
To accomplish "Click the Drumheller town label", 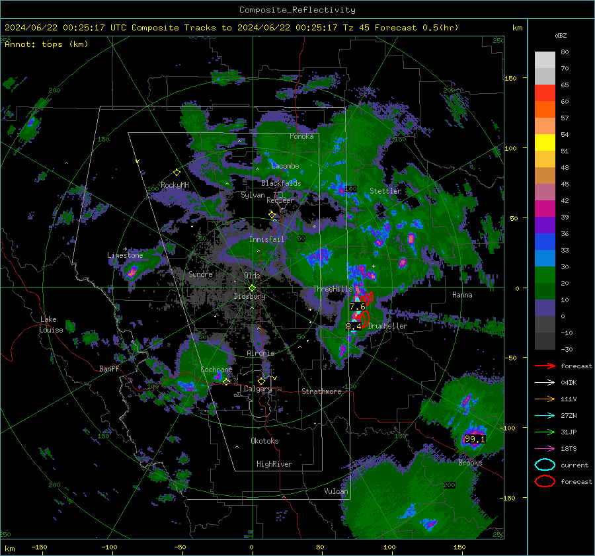I will [x=387, y=326].
